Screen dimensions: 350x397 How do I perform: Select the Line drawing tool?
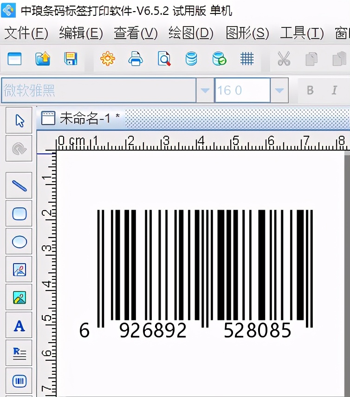19,185
